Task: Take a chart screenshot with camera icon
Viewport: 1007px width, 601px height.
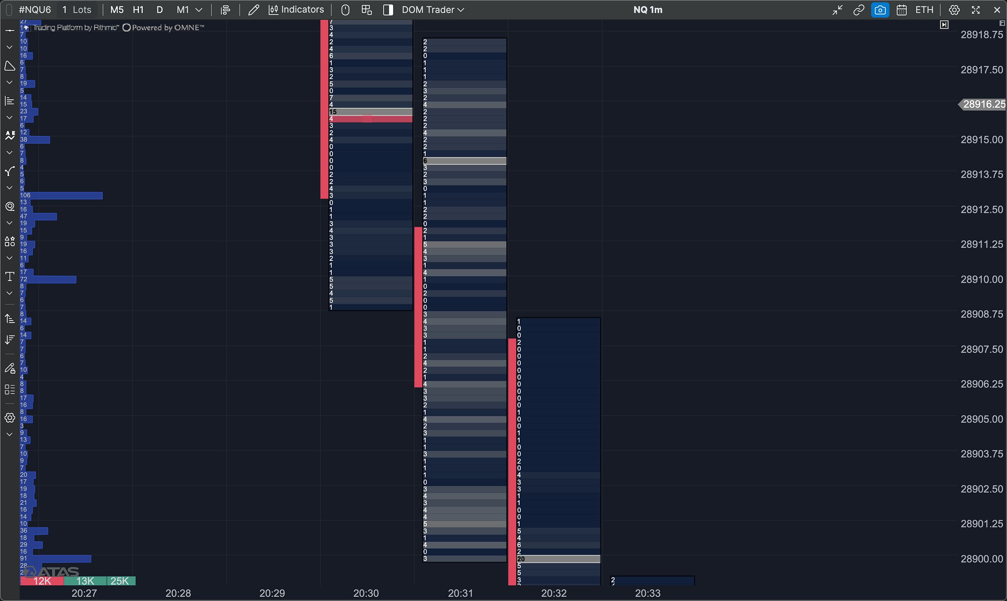Action: [880, 10]
